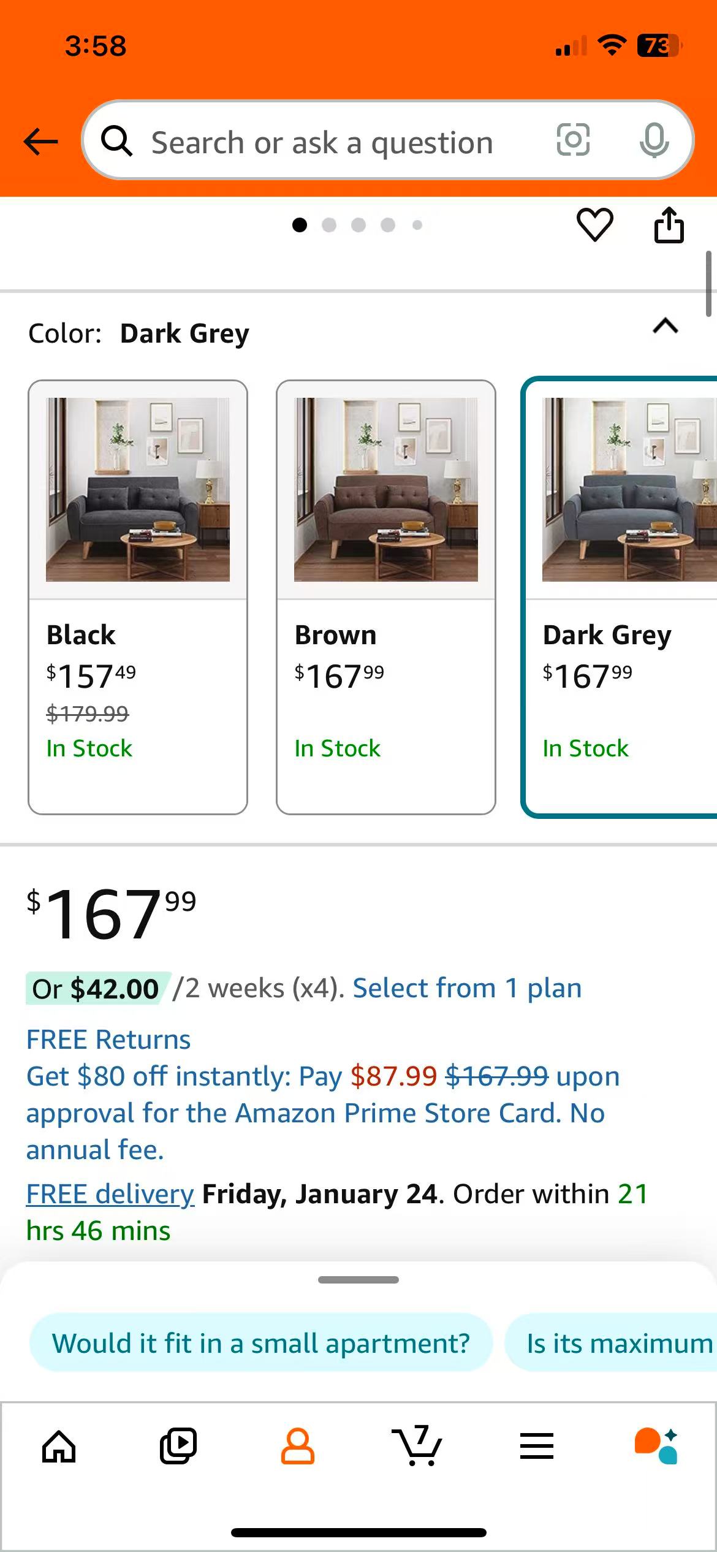717x1552 pixels.
Task: Expand the assistant sheet drag handle
Action: 358,1280
